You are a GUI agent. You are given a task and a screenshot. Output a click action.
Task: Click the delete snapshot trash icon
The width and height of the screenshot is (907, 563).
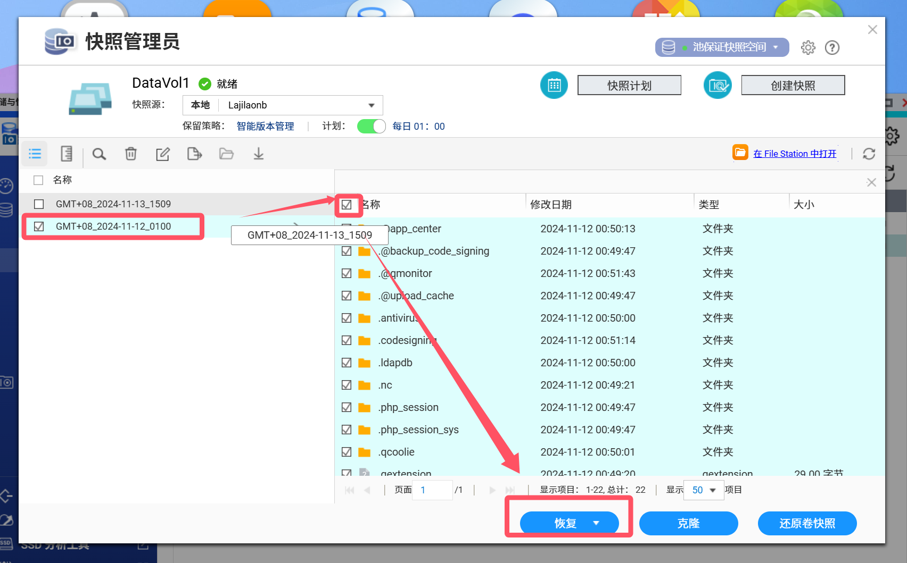pos(131,154)
